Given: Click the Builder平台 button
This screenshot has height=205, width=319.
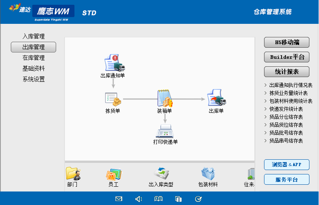Looking at the screenshot, I should [287, 57].
